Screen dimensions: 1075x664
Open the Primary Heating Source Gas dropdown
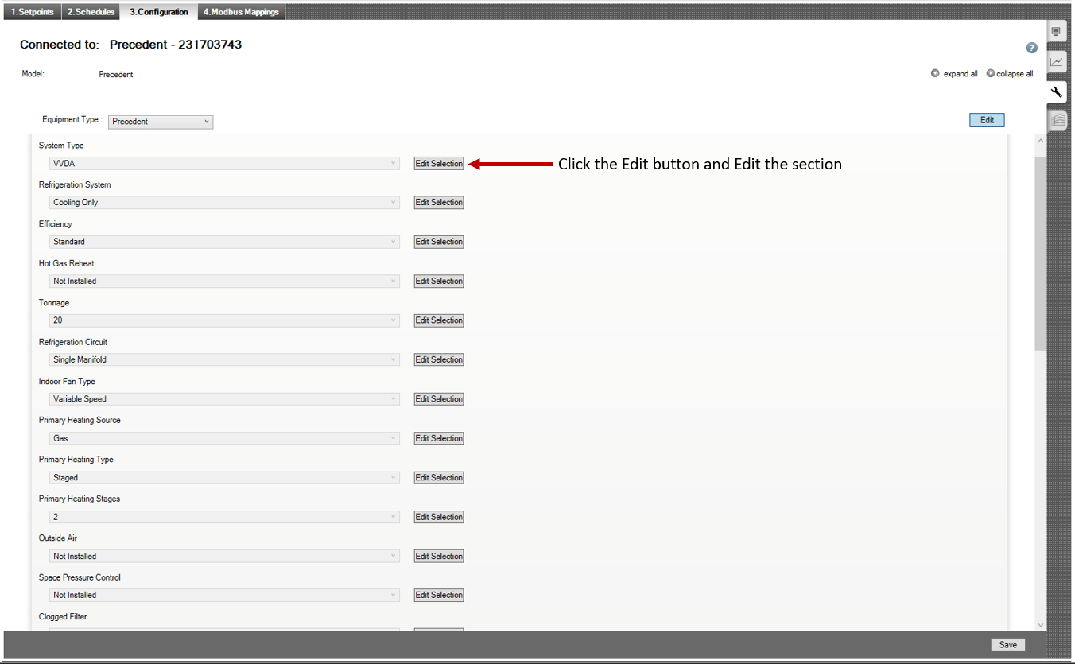(224, 438)
